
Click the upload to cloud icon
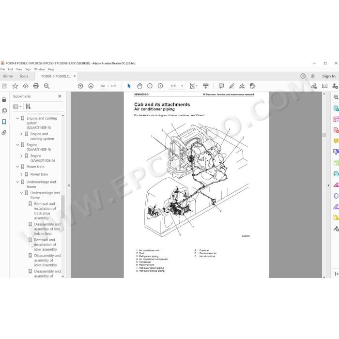point(26,86)
